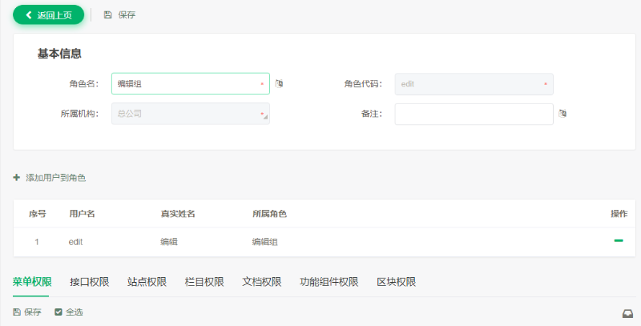
Task: Click the translate icon beside 角色名 field
Action: 280,83
